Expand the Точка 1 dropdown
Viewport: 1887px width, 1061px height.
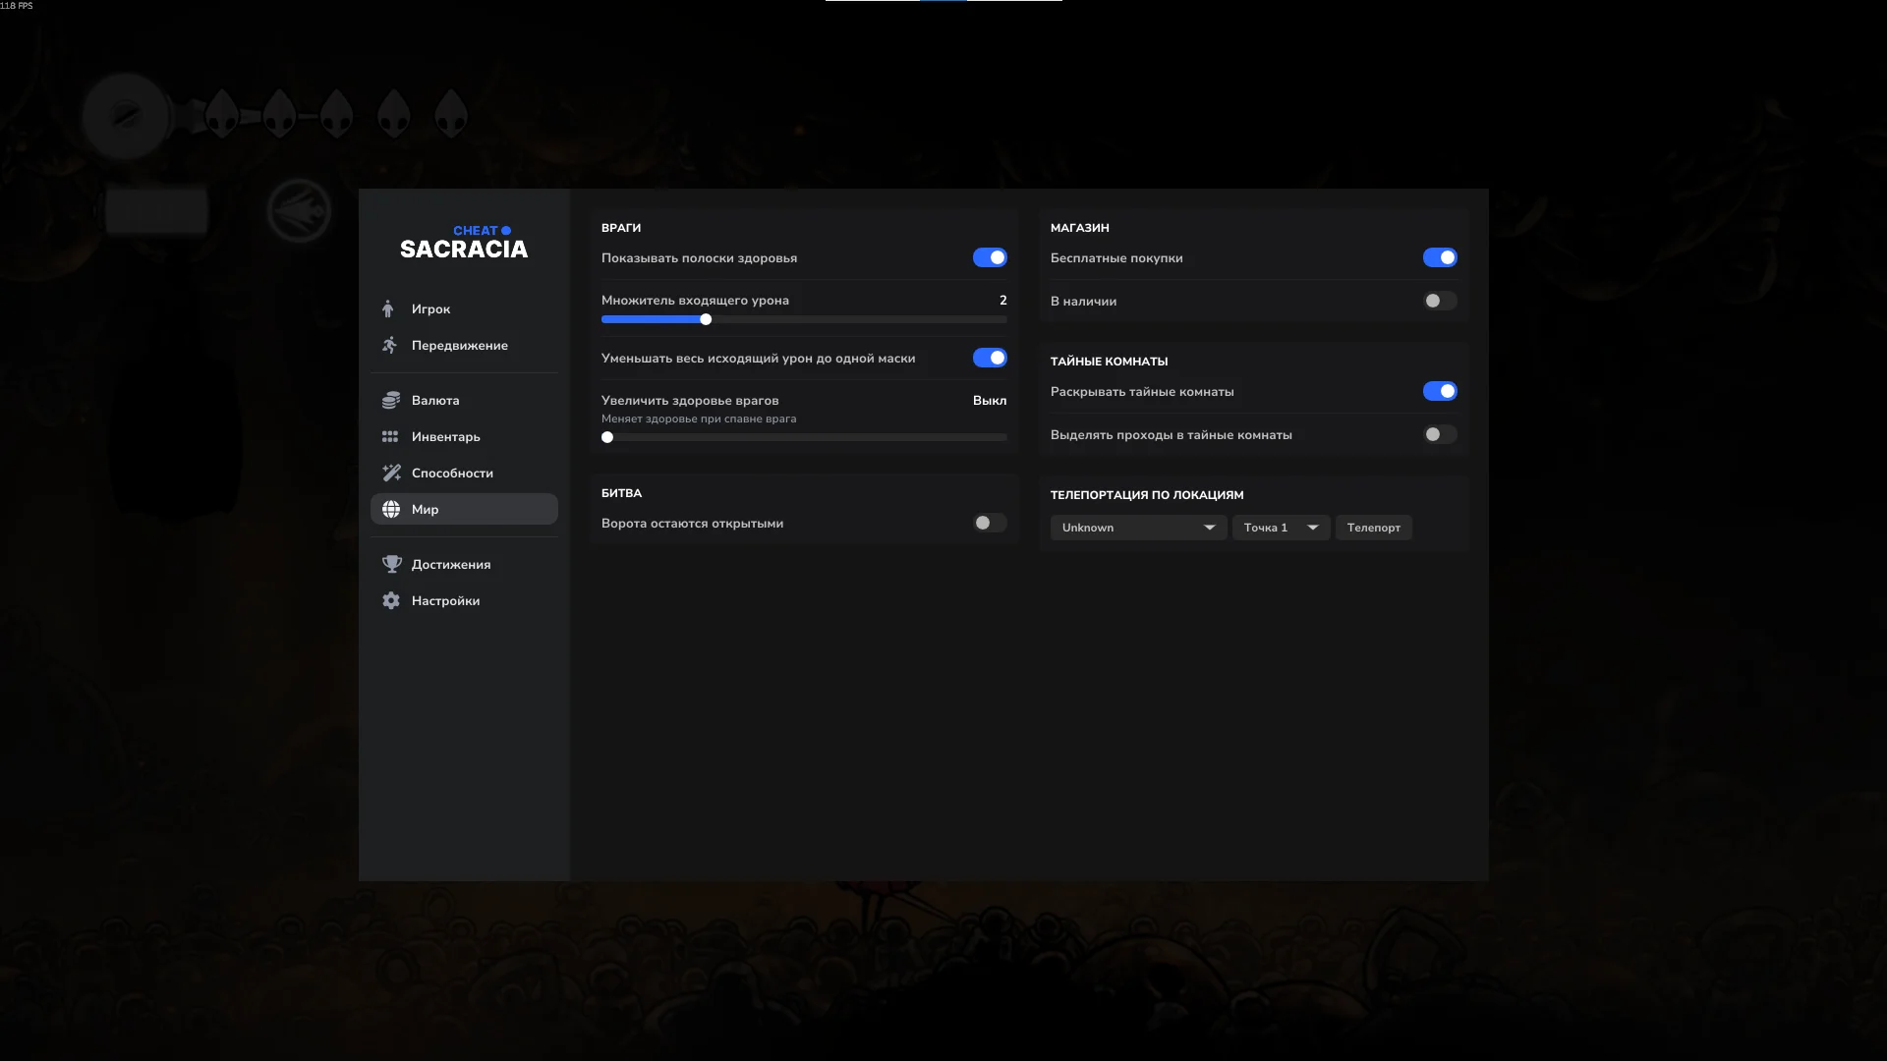tap(1281, 528)
